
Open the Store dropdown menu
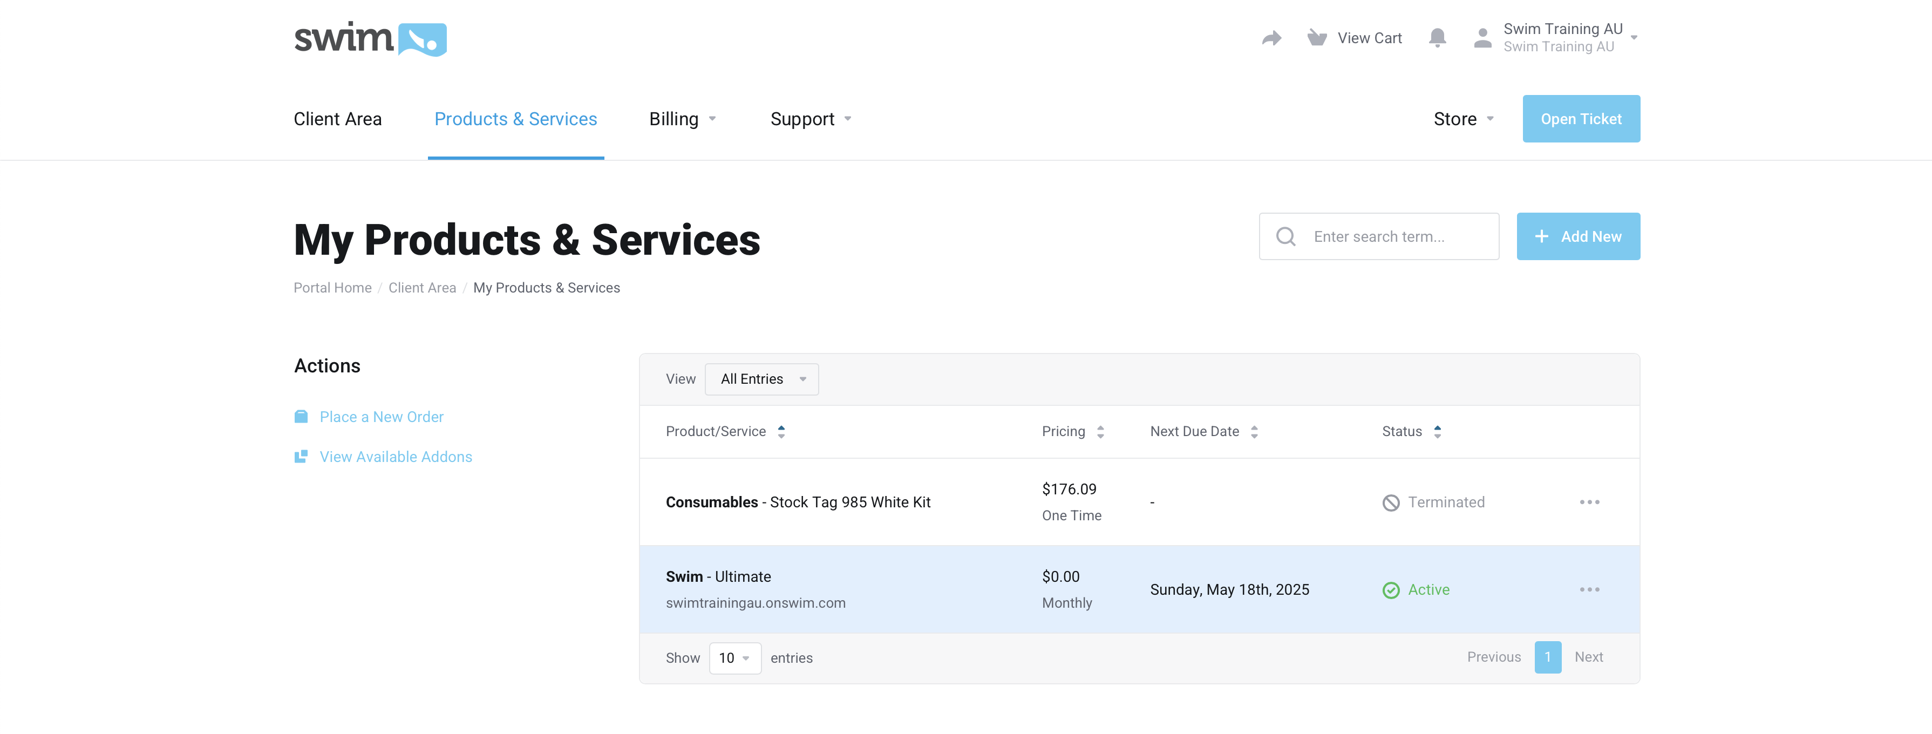[x=1464, y=119]
